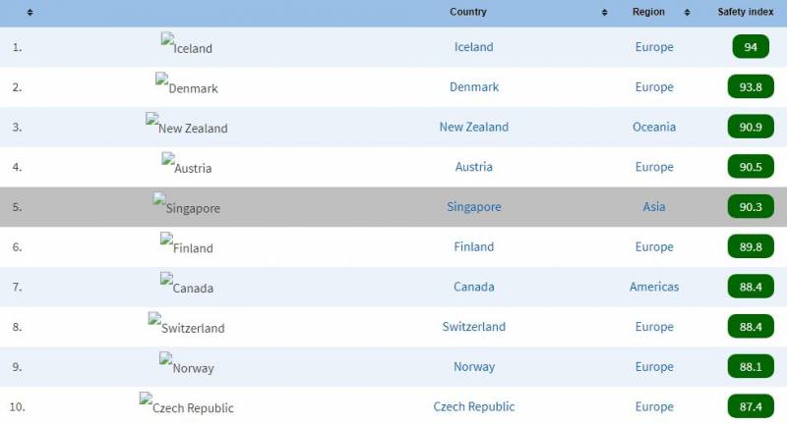Click the Austria flag image
The width and height of the screenshot is (787, 426).
point(187,167)
